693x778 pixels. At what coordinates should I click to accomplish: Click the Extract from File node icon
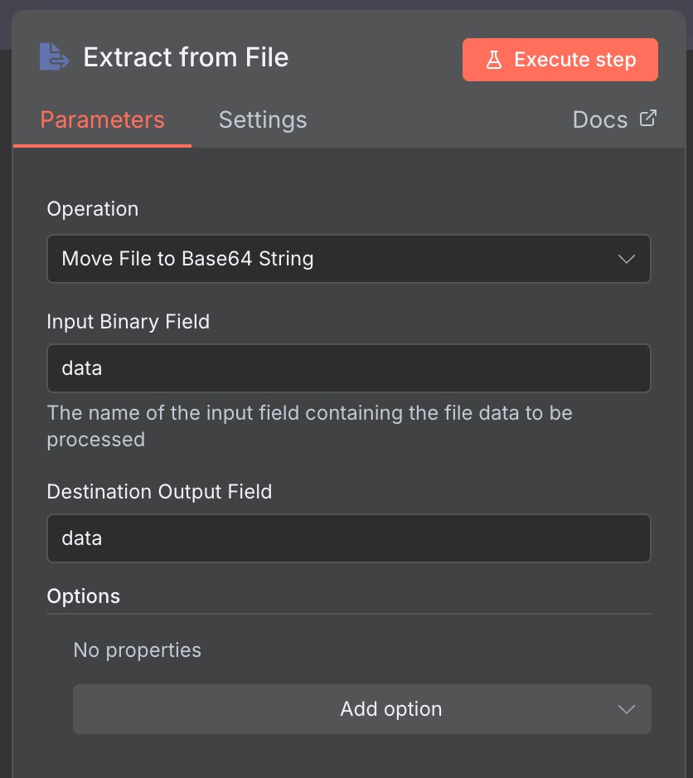(55, 57)
